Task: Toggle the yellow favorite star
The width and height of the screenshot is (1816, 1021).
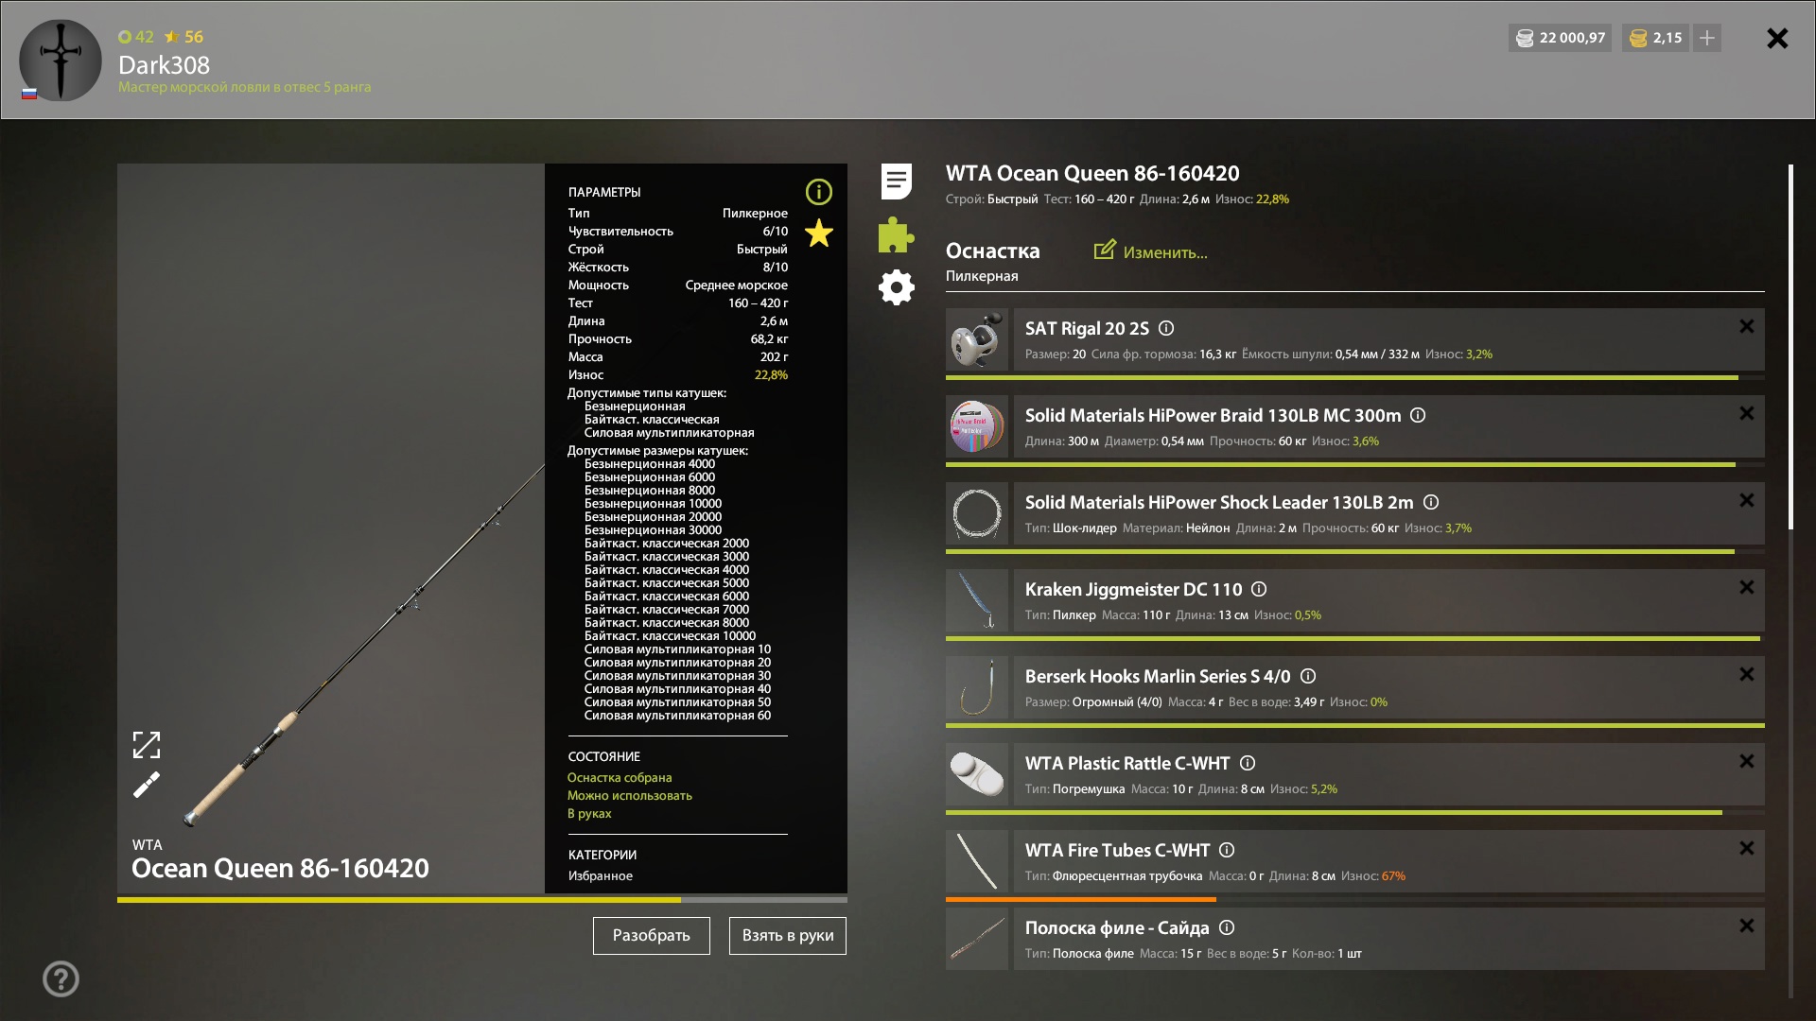Action: (818, 234)
